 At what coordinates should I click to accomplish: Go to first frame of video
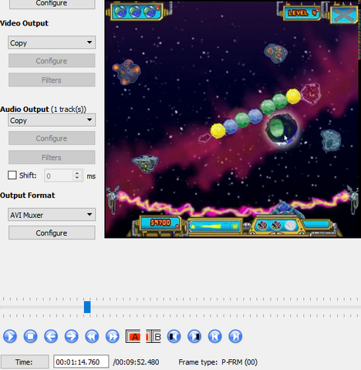coord(215,336)
